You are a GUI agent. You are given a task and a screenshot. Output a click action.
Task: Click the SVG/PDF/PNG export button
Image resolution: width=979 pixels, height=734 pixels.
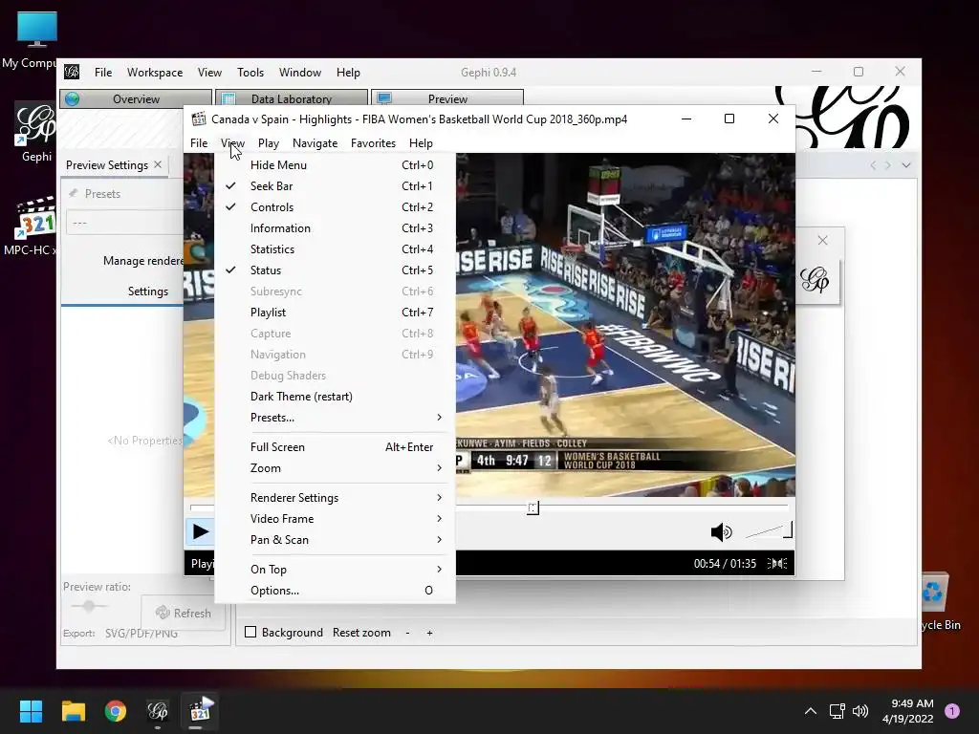pos(141,633)
